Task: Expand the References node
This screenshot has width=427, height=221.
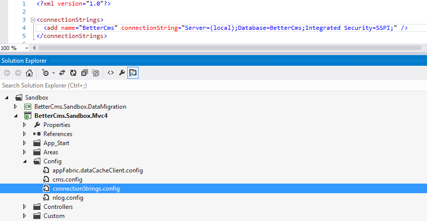Action: [25, 134]
